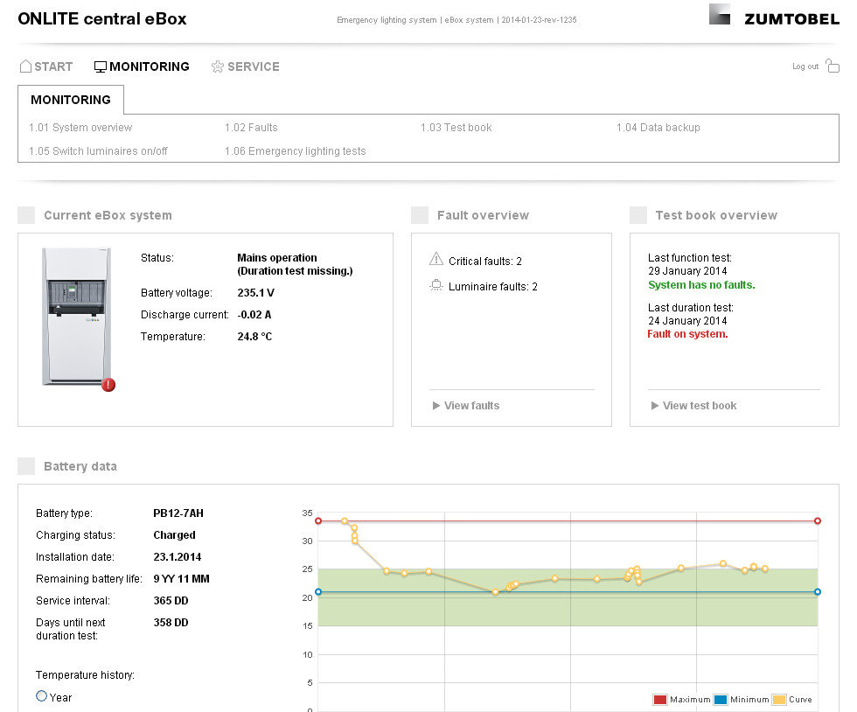This screenshot has height=712, width=857.
Task: Click the arrow beside View faults
Action: pyautogui.click(x=436, y=406)
